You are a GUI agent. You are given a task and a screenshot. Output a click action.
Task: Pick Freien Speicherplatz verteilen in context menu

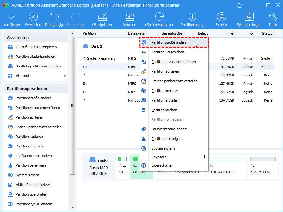coord(174,81)
